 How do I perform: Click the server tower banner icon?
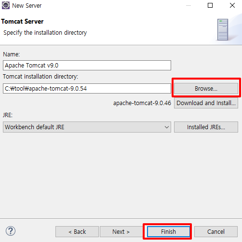pyautogui.click(x=223, y=29)
